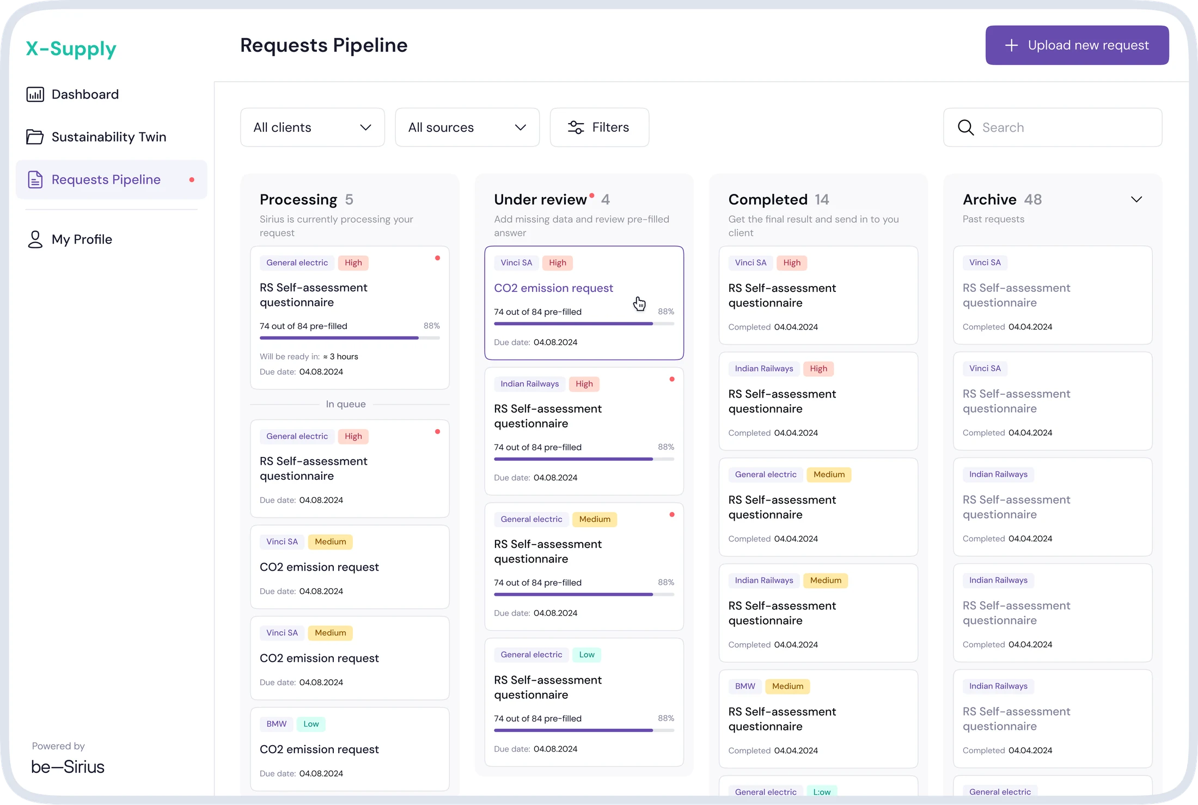
Task: Click the Sustainability Twin folder icon
Action: pyautogui.click(x=35, y=137)
